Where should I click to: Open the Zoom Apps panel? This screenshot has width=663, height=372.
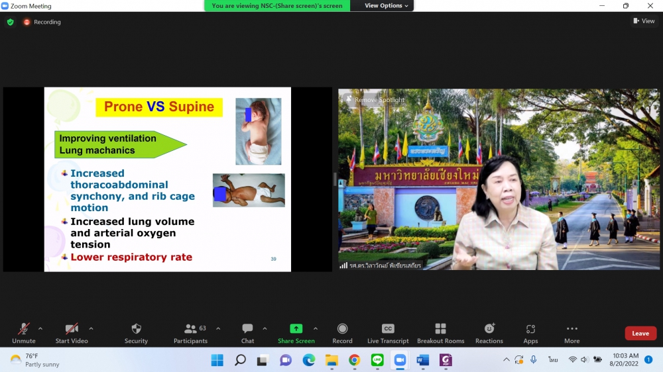tap(530, 333)
